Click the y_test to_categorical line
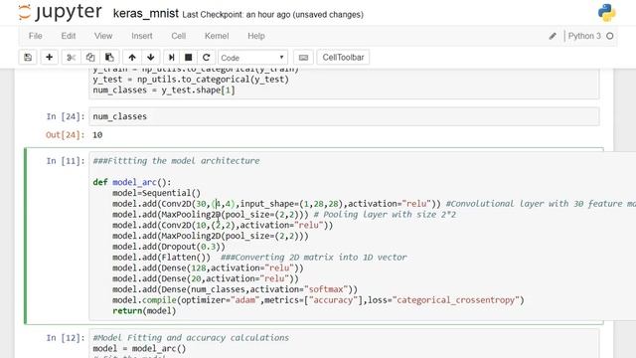 pyautogui.click(x=191, y=80)
